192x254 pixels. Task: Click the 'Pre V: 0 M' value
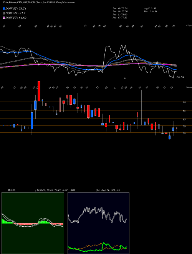point(150,12)
